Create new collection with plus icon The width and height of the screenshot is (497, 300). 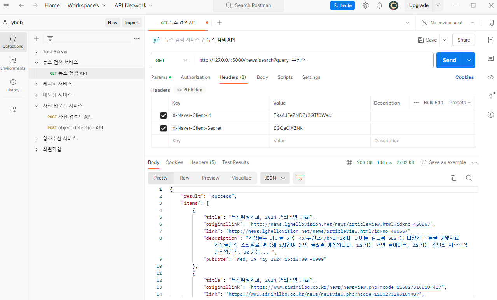tap(37, 38)
